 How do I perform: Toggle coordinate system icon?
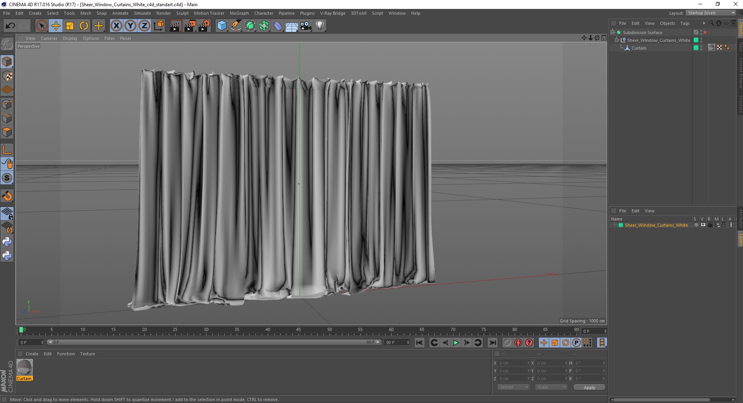point(159,26)
